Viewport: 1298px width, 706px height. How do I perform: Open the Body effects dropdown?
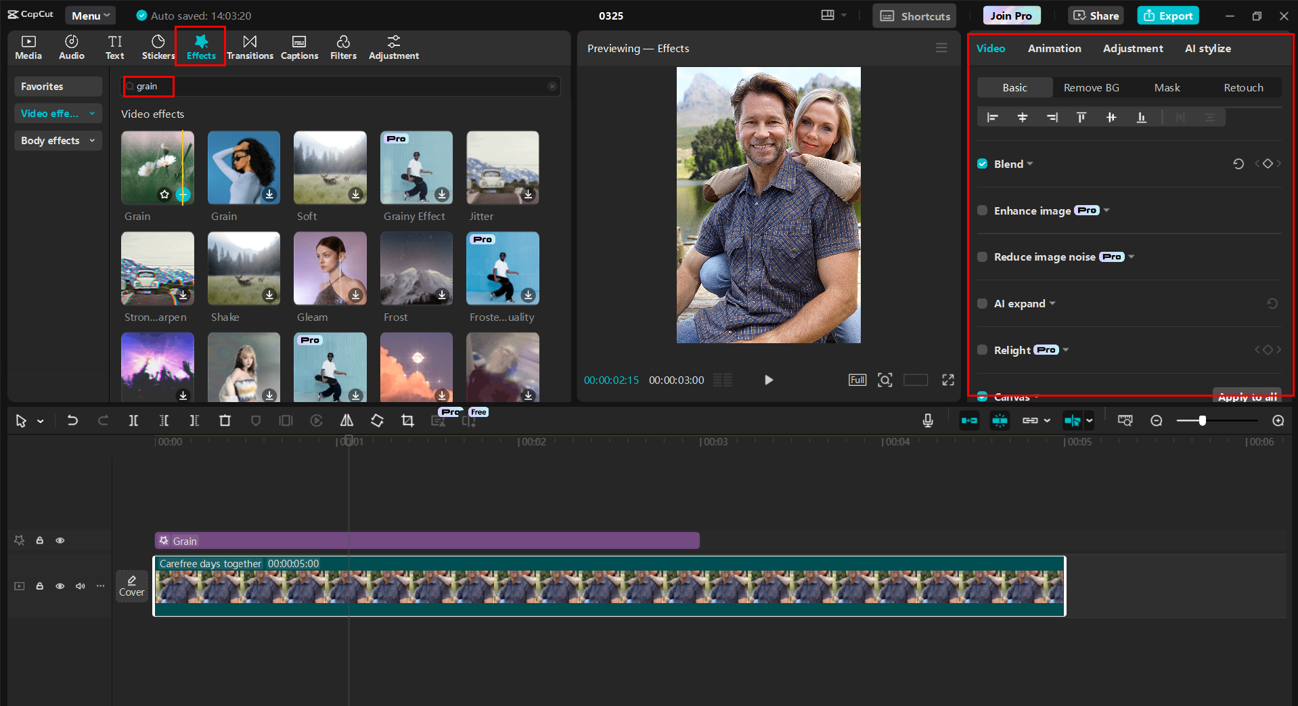58,140
